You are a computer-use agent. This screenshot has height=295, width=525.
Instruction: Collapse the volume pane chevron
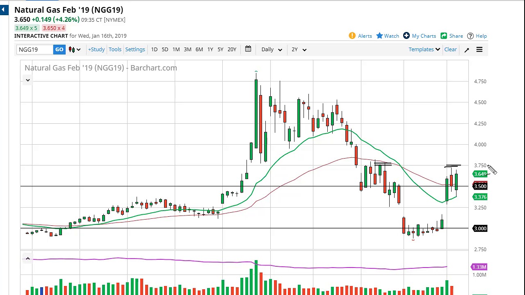27,259
